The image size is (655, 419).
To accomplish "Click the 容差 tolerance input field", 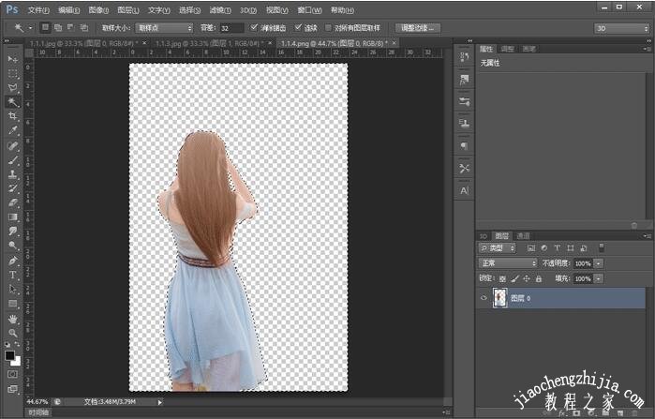I will (x=231, y=28).
